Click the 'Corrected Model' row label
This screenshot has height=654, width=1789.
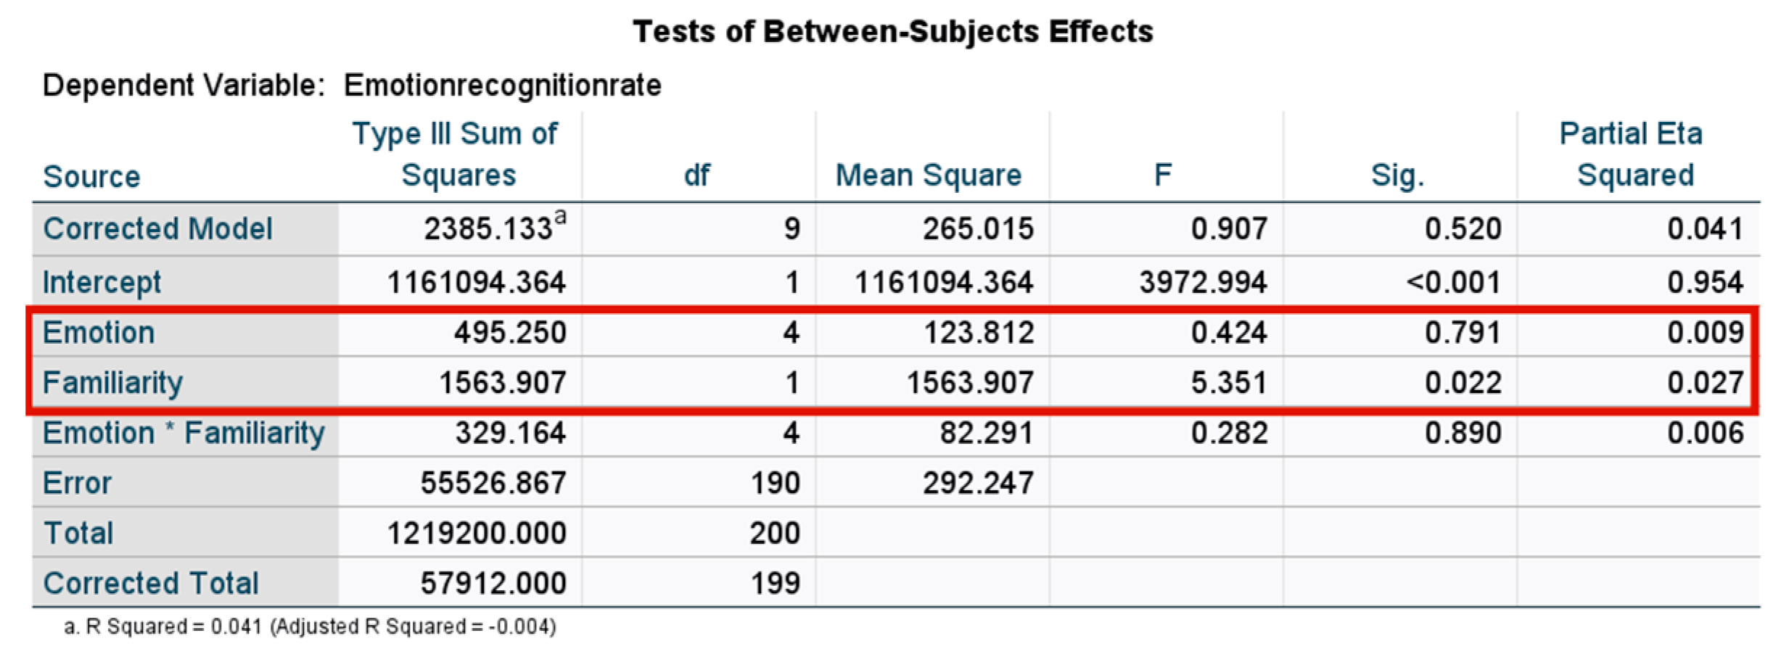157,229
